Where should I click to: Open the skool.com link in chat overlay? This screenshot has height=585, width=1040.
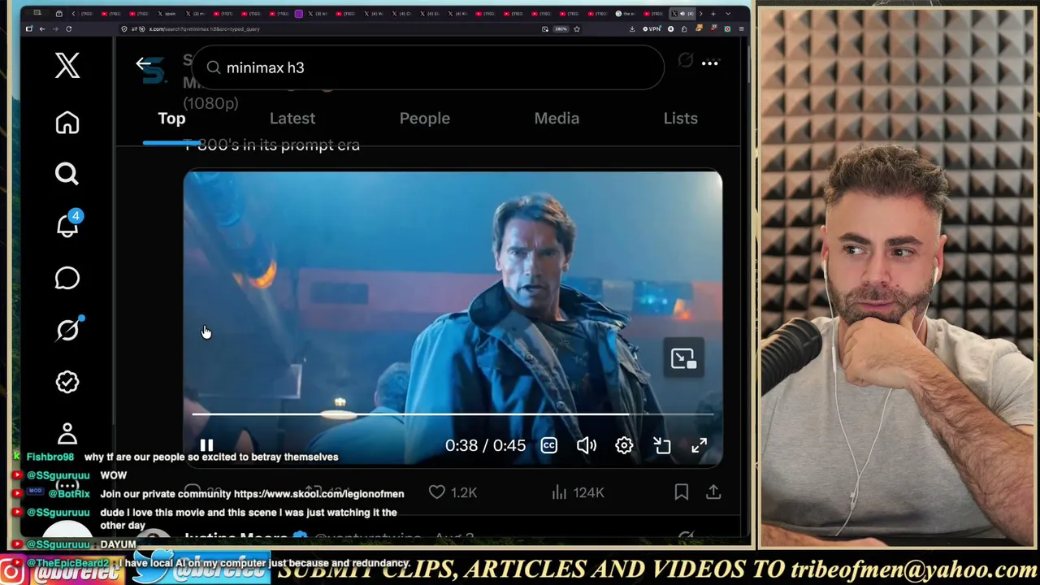point(318,494)
